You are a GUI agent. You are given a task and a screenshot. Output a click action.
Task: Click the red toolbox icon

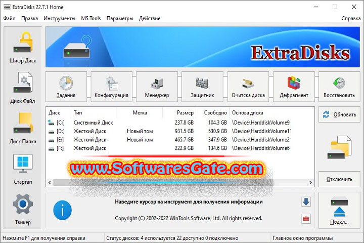point(306,219)
